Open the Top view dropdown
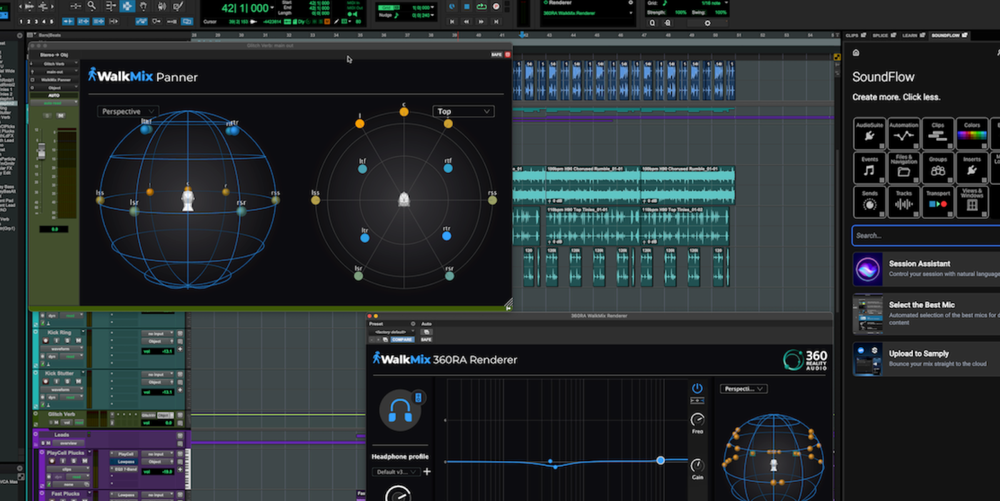This screenshot has width=1000, height=501. [x=463, y=111]
